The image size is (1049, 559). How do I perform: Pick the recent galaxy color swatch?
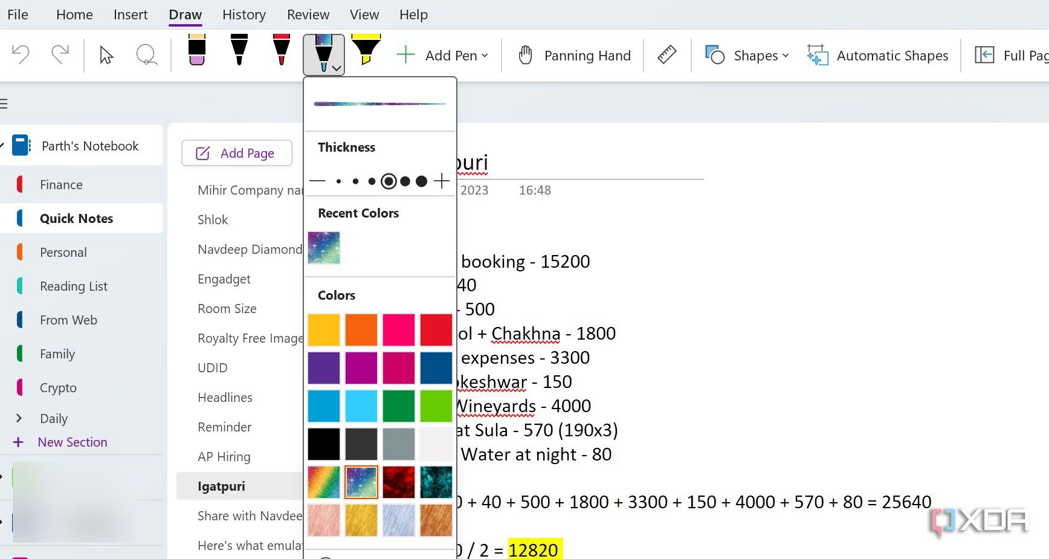[324, 248]
